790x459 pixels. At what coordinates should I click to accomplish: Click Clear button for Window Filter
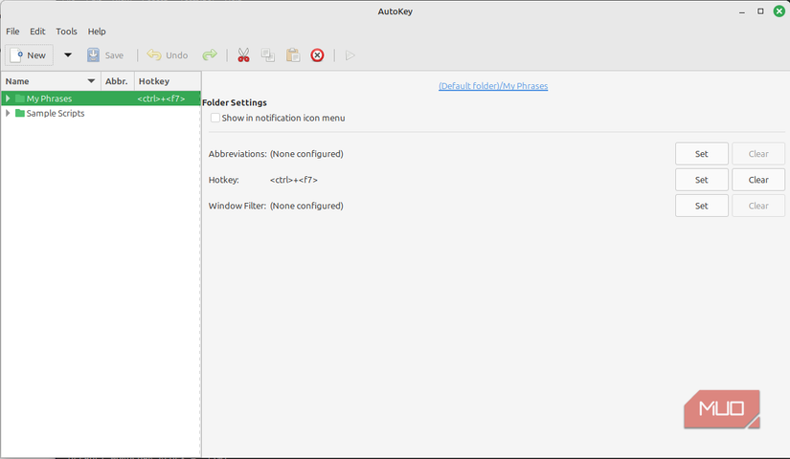tap(758, 206)
